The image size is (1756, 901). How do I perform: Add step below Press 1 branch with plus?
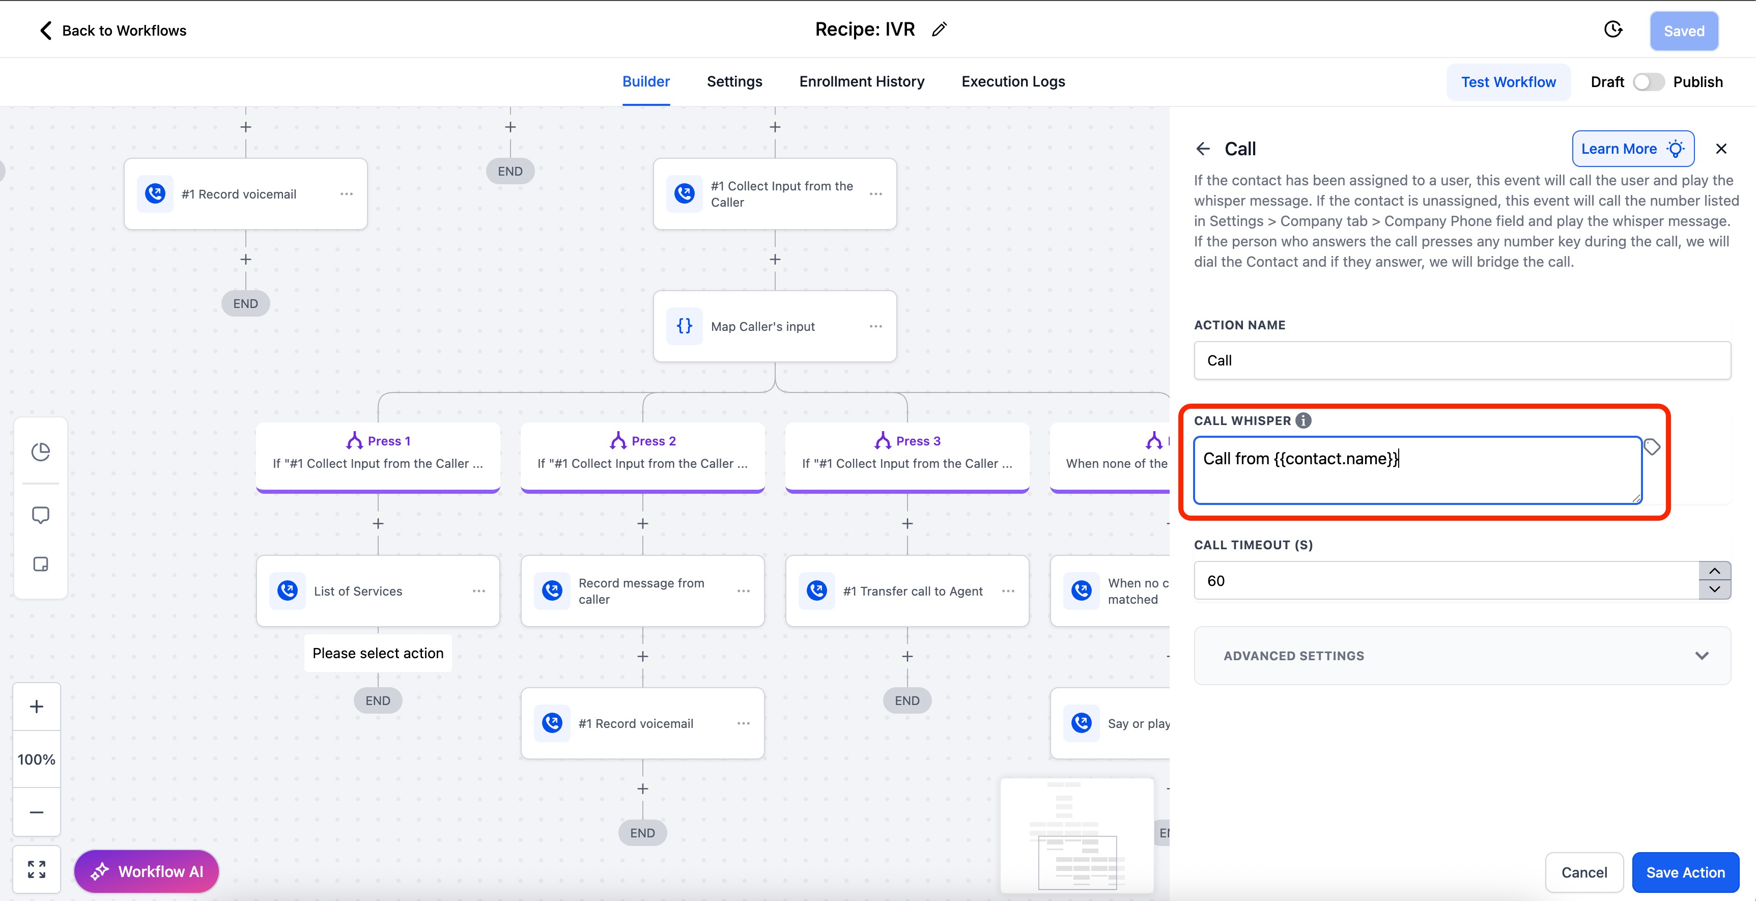pyautogui.click(x=378, y=523)
